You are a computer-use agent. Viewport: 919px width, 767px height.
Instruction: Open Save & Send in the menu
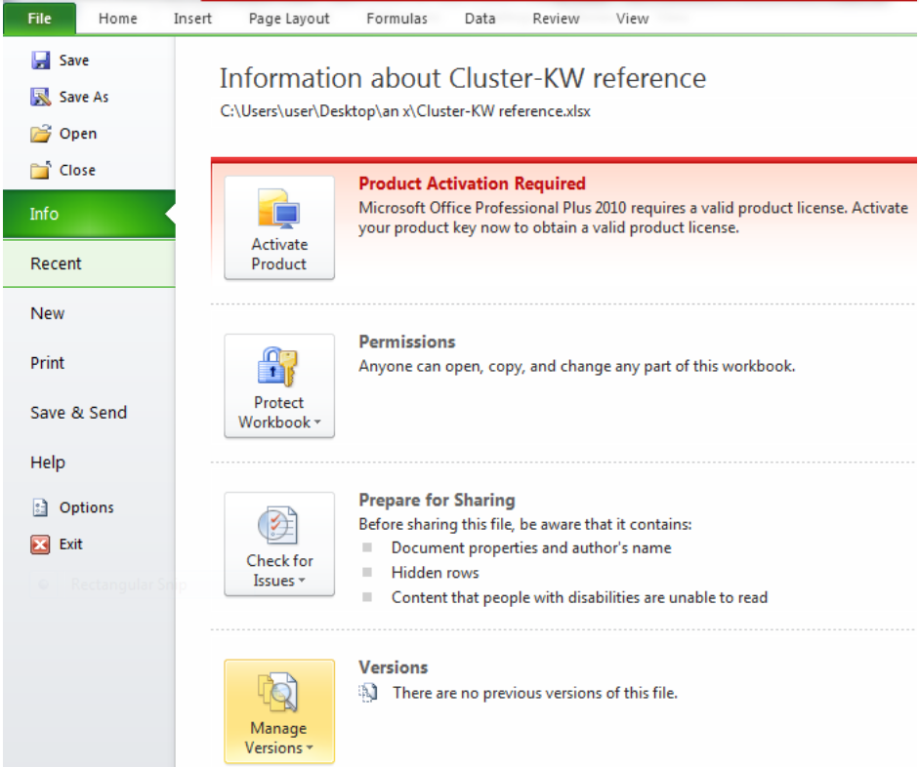[x=89, y=413]
